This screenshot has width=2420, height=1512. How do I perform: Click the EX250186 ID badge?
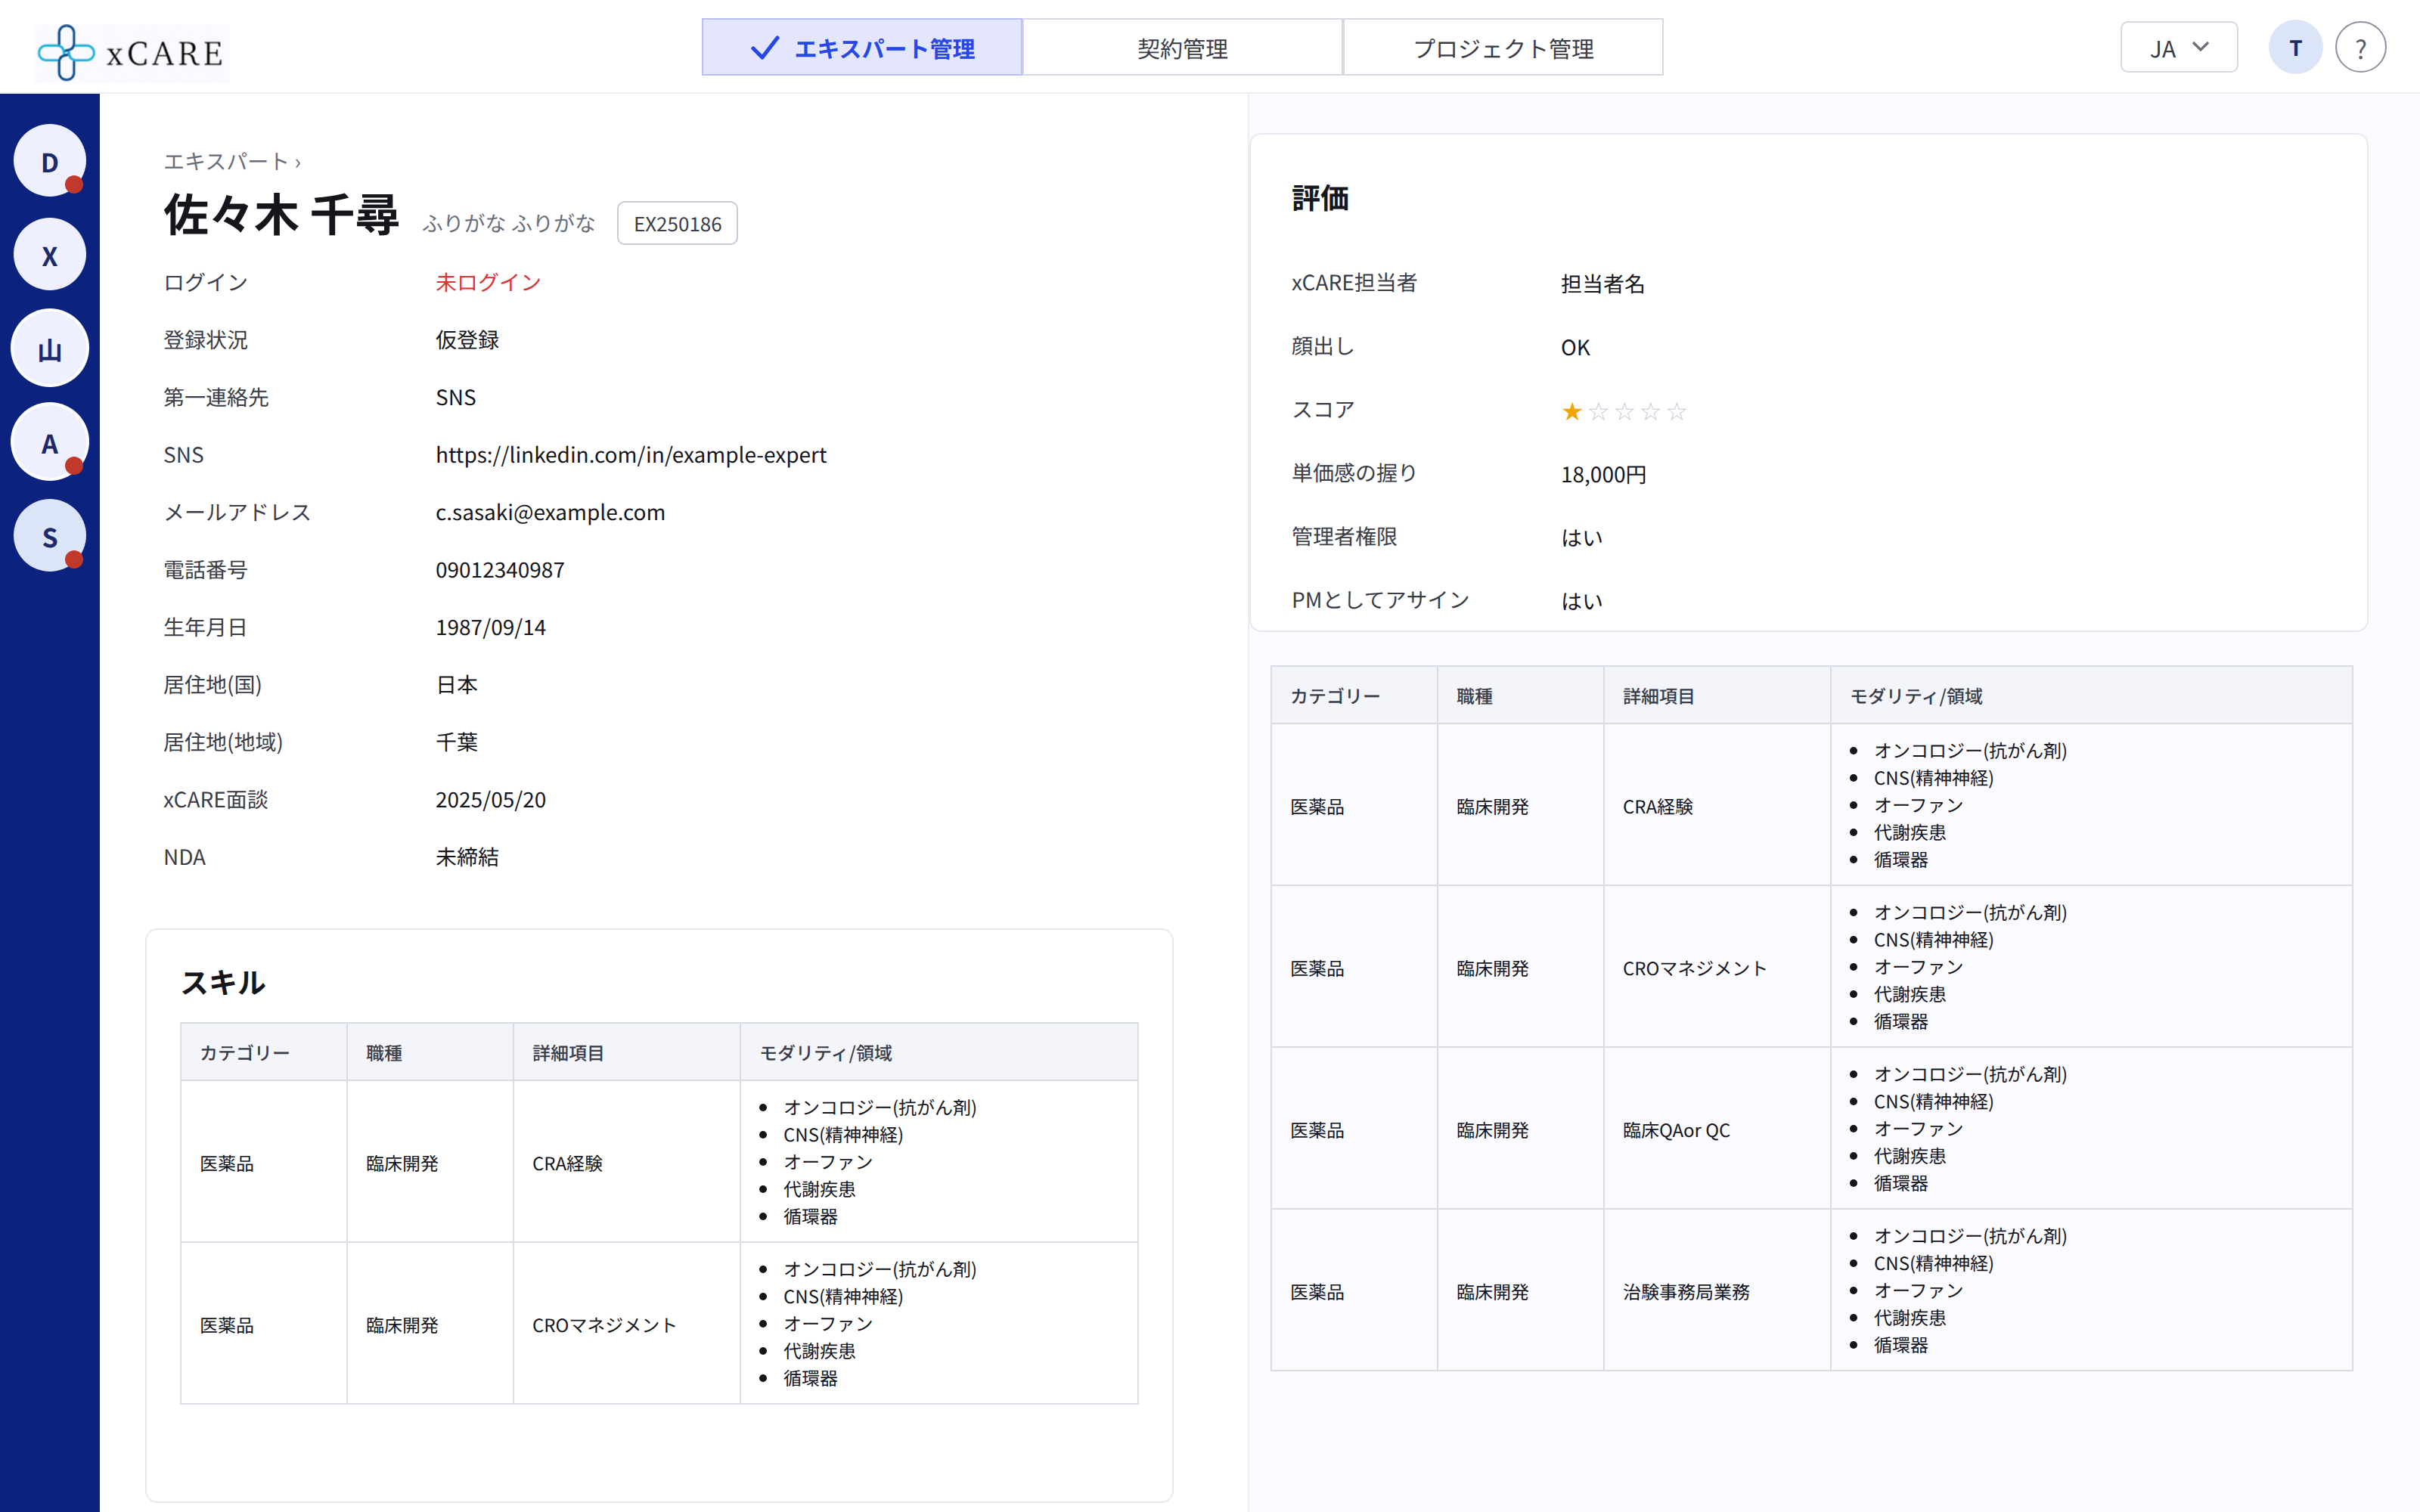(677, 224)
